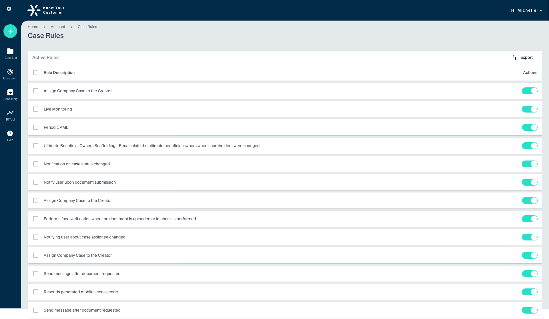Viewport: 549px width, 319px height.
Task: Click the Active Rules section title
Action: (45, 57)
